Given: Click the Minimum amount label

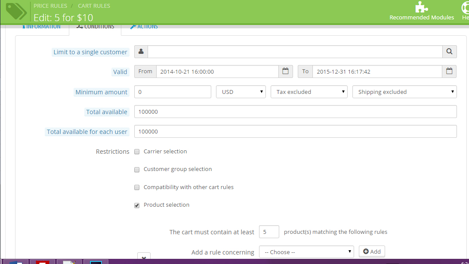Looking at the screenshot, I should 102,92.
